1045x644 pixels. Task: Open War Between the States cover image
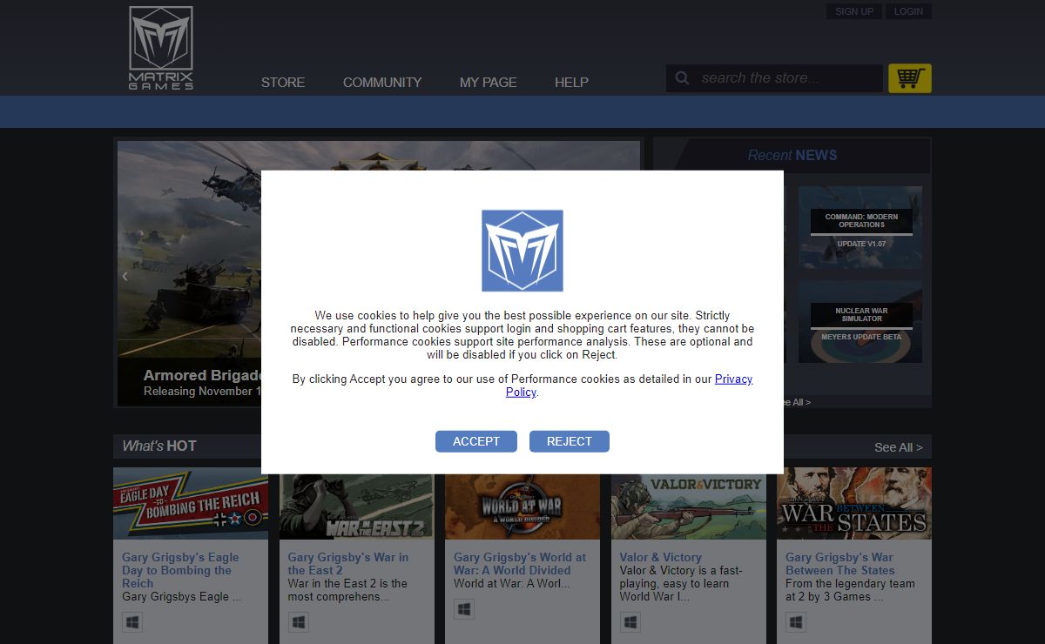click(x=854, y=504)
